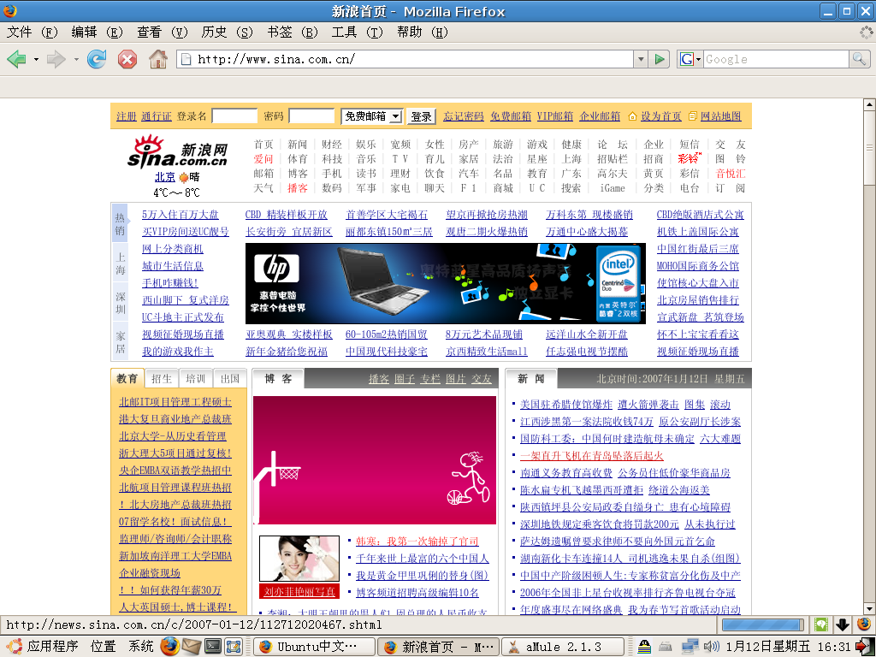Switch to the Ubuntu中文 taskbar window
The image size is (876, 657).
[314, 647]
